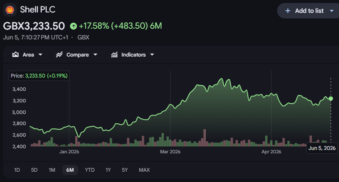Click the GBX3,233.50 price heading
The width and height of the screenshot is (339, 182).
point(34,26)
